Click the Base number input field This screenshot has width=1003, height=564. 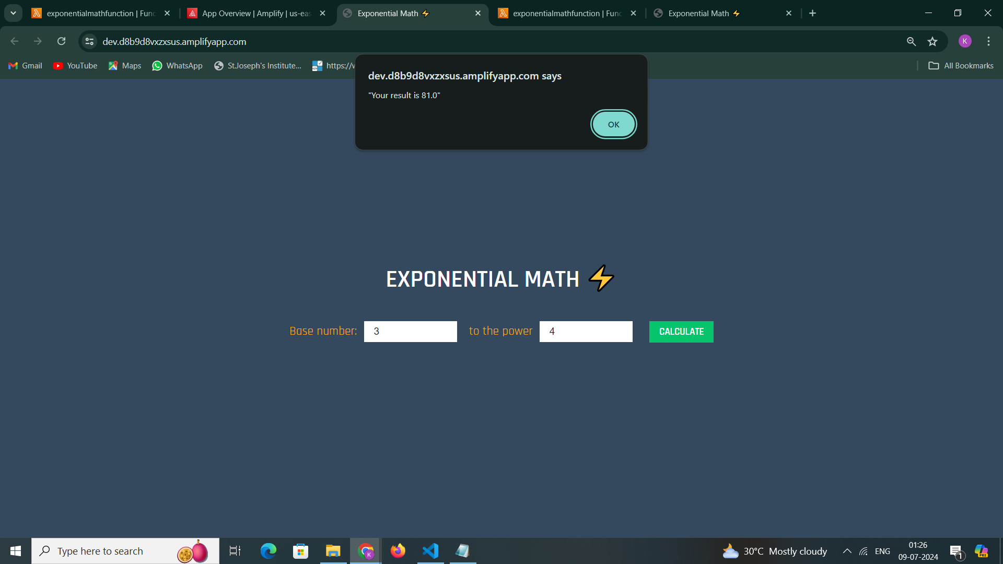[x=410, y=332]
